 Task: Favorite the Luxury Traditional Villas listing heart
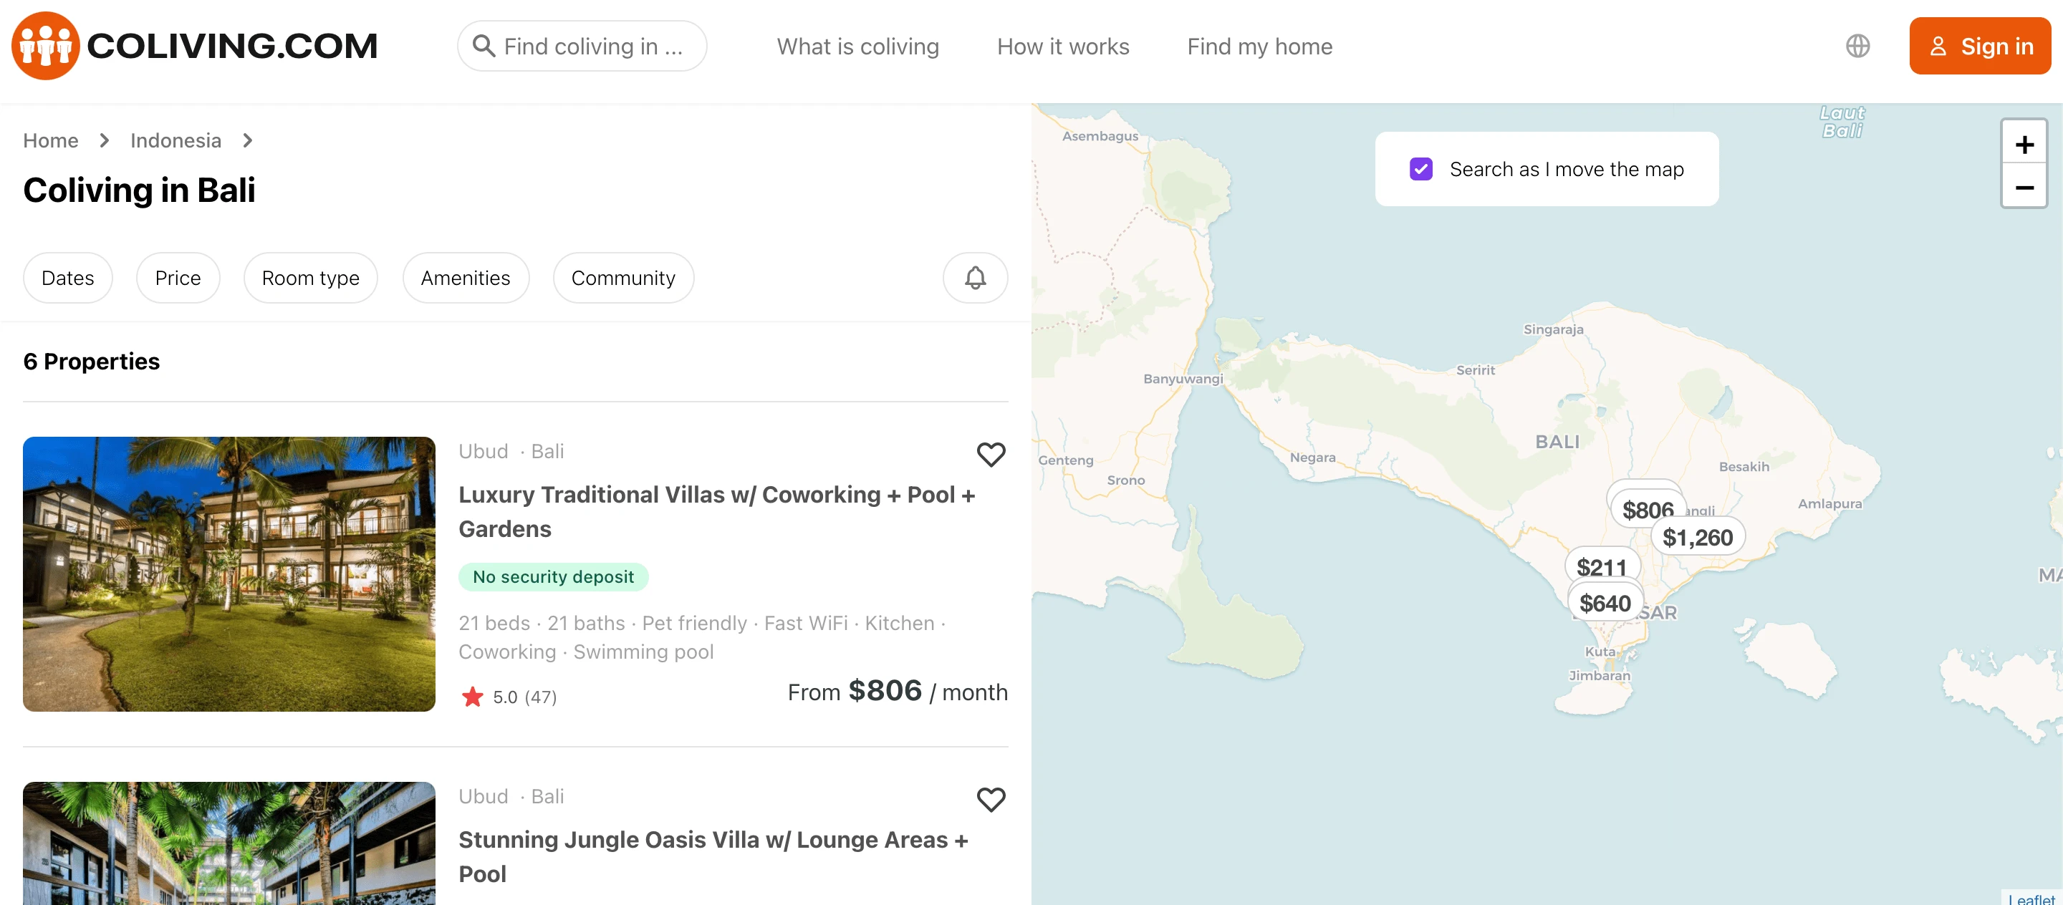[991, 455]
